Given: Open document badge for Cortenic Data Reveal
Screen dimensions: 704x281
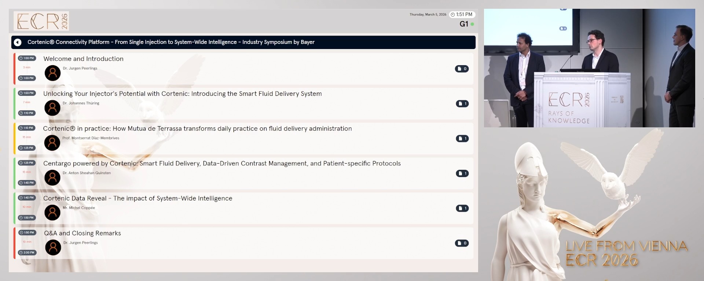Looking at the screenshot, I should (x=462, y=208).
